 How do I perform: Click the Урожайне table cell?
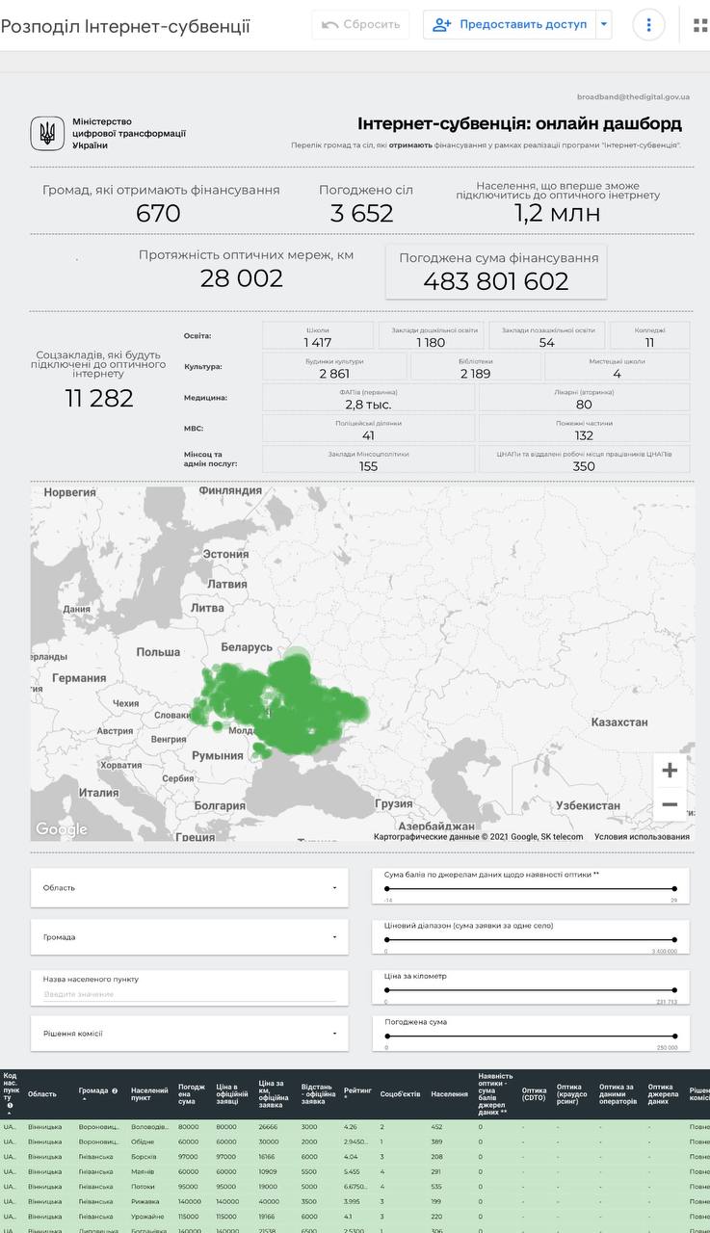pyautogui.click(x=146, y=1217)
